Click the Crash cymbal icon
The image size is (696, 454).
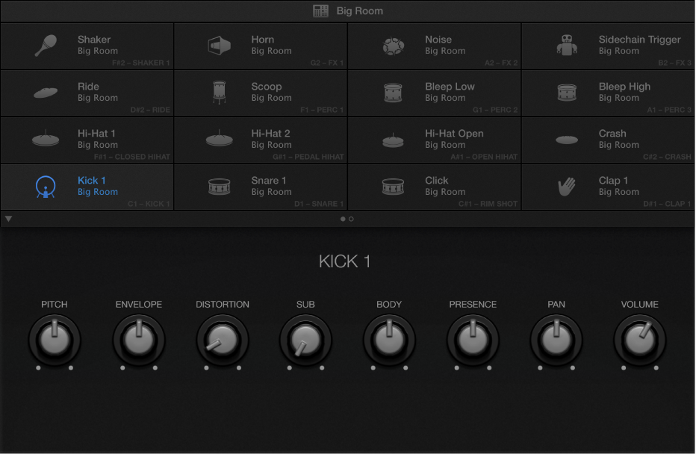pyautogui.click(x=567, y=139)
